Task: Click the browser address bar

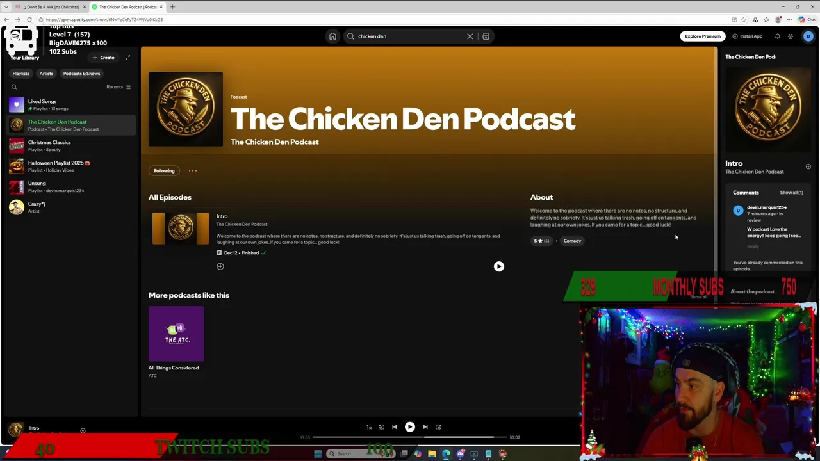Action: [x=384, y=20]
